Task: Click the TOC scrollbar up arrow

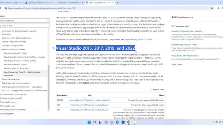Action: tap(48, 30)
